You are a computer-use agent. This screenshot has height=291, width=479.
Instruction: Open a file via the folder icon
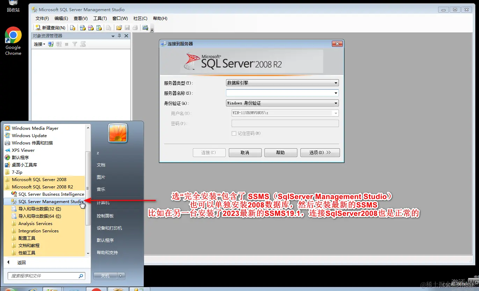coord(119,28)
